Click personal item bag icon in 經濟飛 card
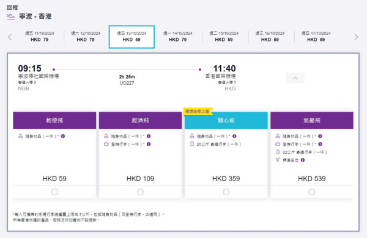The image size is (367, 238). pos(106,136)
